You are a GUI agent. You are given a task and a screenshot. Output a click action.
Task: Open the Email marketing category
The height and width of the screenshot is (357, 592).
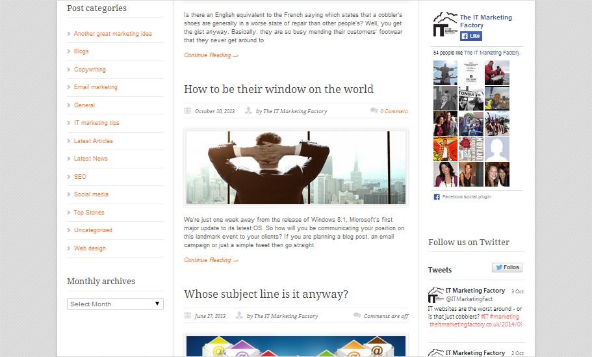[96, 87]
